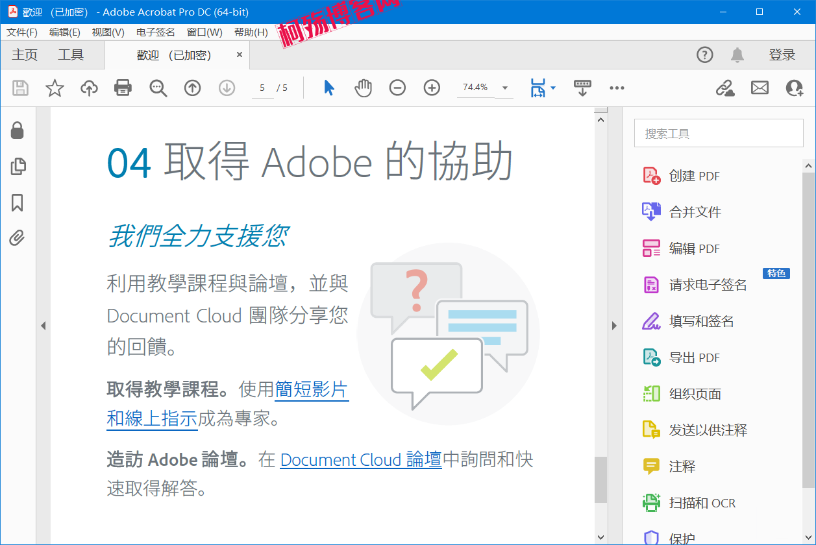The width and height of the screenshot is (816, 545).
Task: Print the document using the printer icon
Action: pos(123,88)
